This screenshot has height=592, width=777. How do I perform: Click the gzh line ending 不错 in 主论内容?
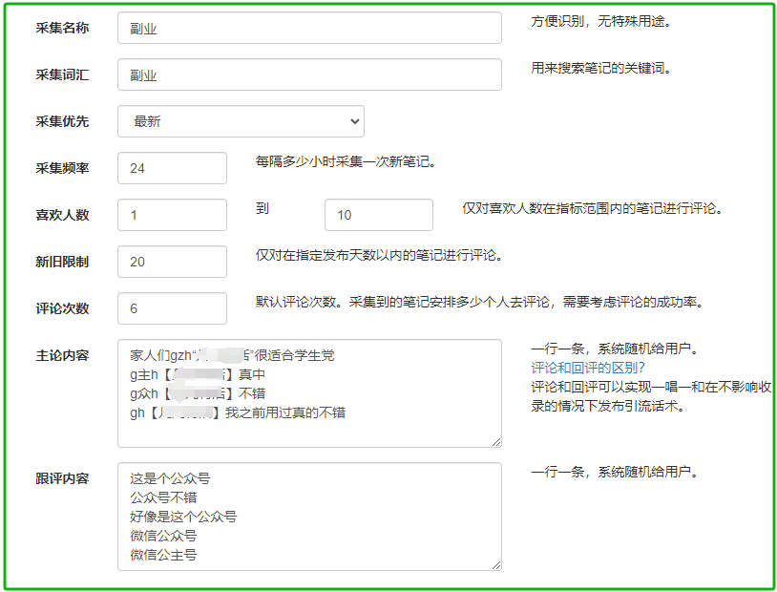click(x=198, y=393)
